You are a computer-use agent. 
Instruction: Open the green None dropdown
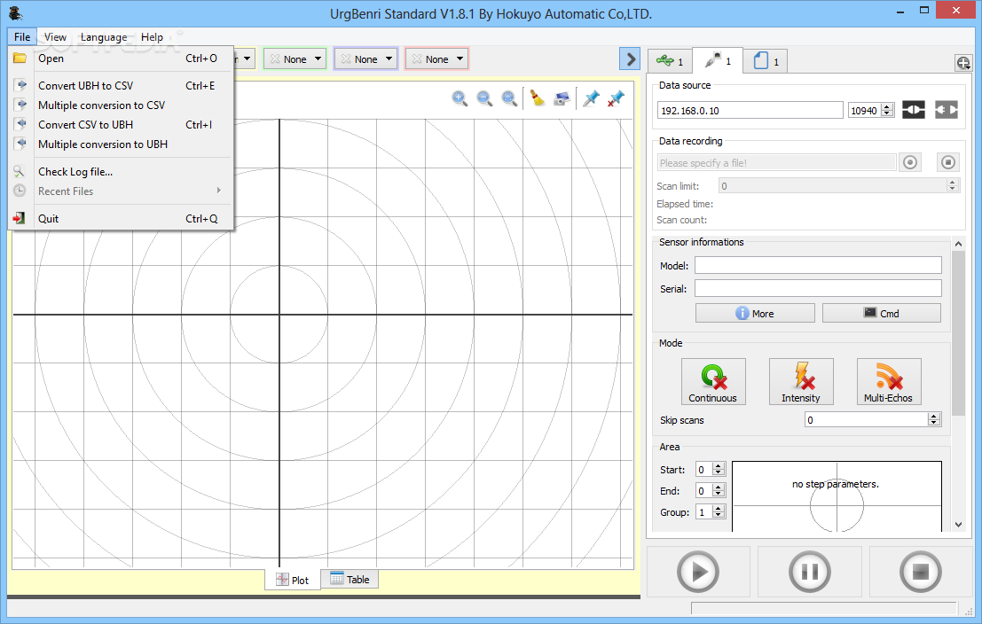(295, 58)
